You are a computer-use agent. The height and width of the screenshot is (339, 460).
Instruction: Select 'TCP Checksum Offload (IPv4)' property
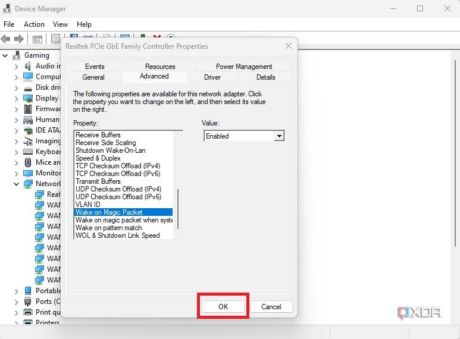(118, 166)
